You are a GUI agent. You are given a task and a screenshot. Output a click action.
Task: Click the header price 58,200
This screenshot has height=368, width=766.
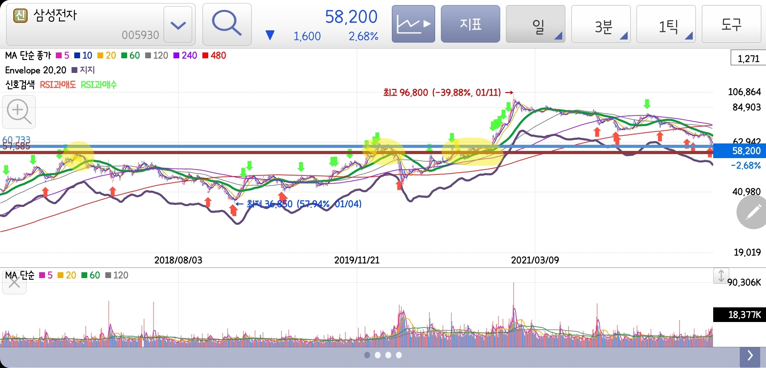click(x=351, y=17)
